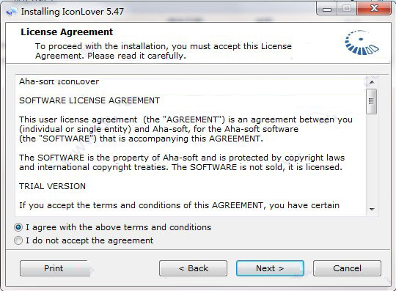Screen dimensions: 396x291
Task: Continue with the Next > button
Action: click(270, 268)
